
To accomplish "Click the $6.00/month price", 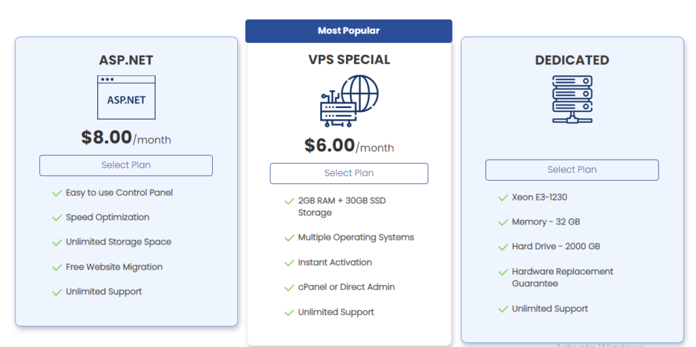I will [349, 146].
